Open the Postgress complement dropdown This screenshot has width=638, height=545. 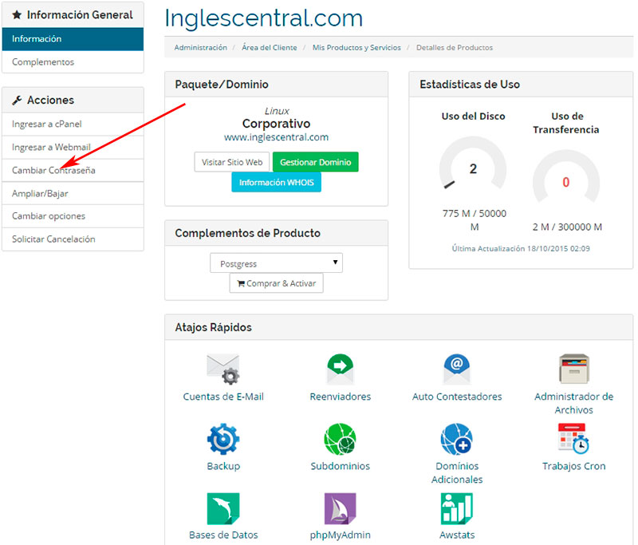[x=276, y=263]
